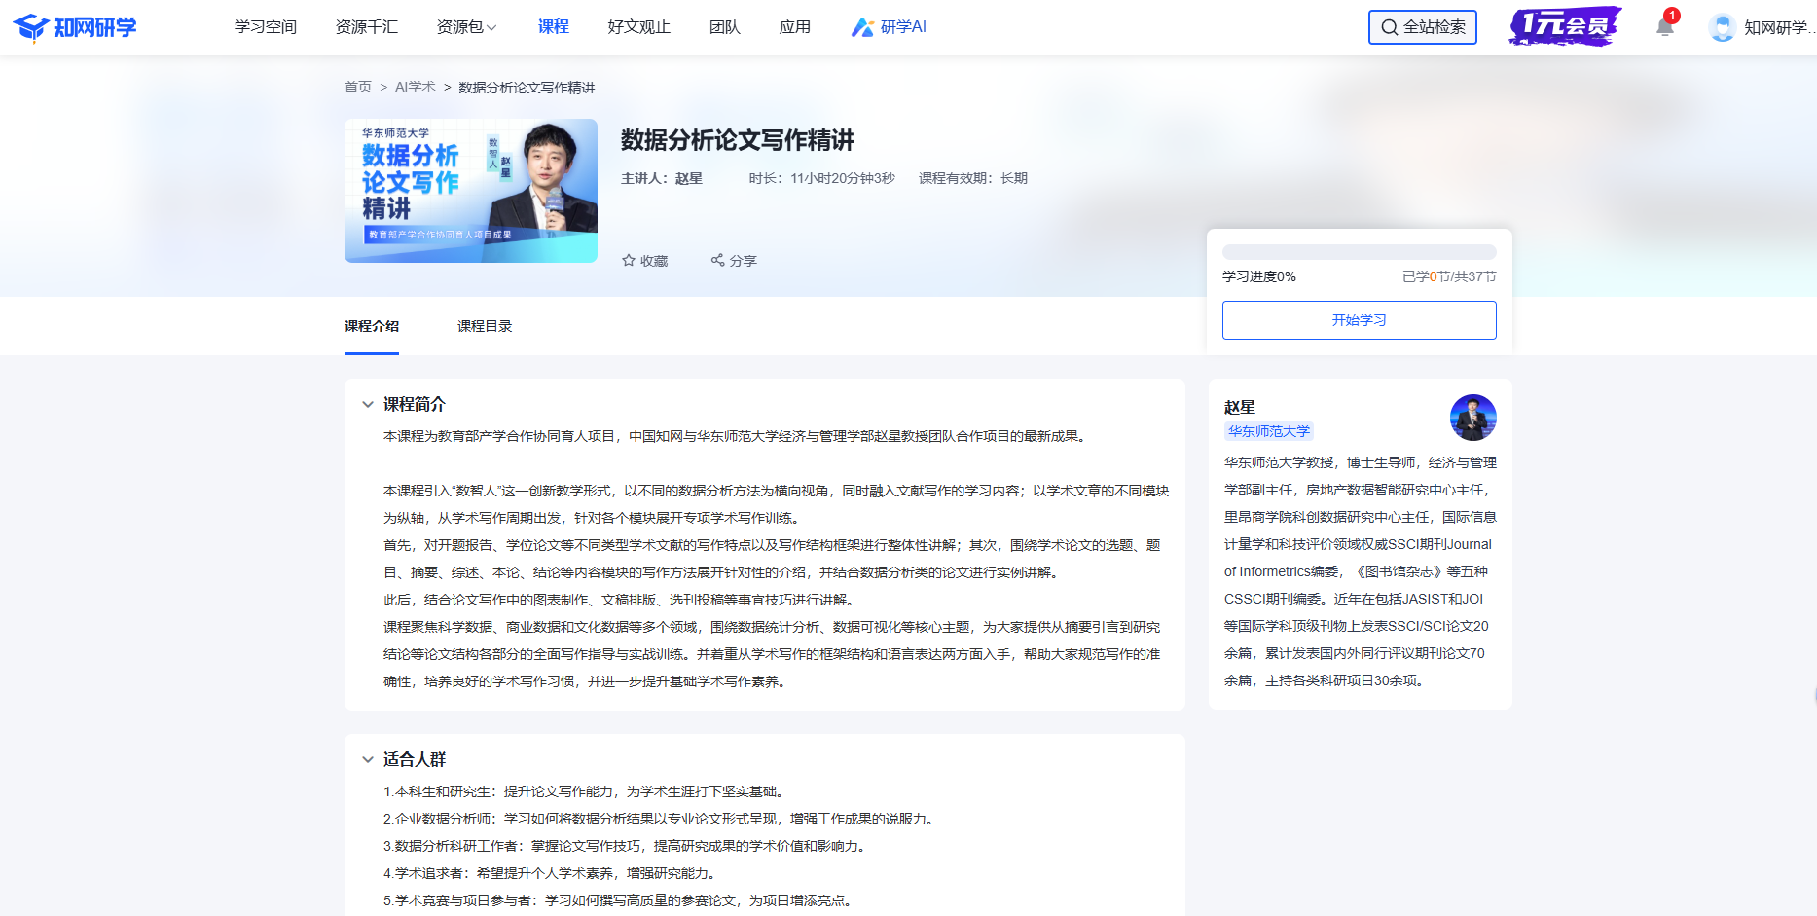Screen dimensions: 1817x916
Task: Open the notification bell
Action: click(x=1664, y=27)
